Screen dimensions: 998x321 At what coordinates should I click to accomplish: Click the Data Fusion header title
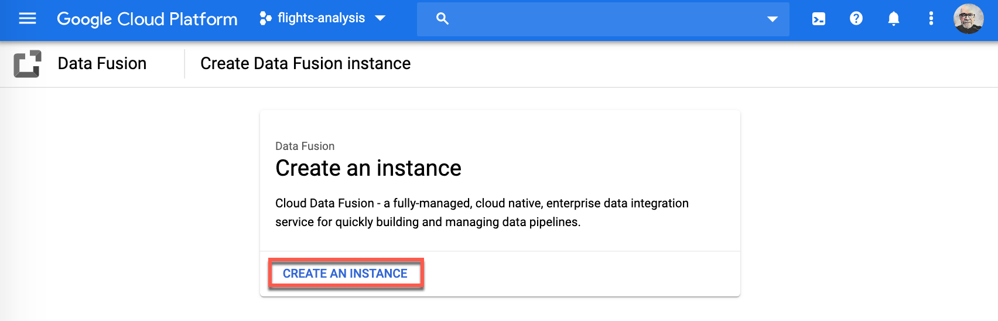[102, 63]
